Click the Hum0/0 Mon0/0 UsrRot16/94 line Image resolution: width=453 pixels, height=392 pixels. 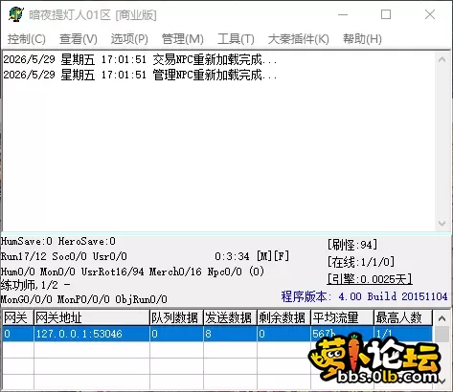(x=132, y=272)
